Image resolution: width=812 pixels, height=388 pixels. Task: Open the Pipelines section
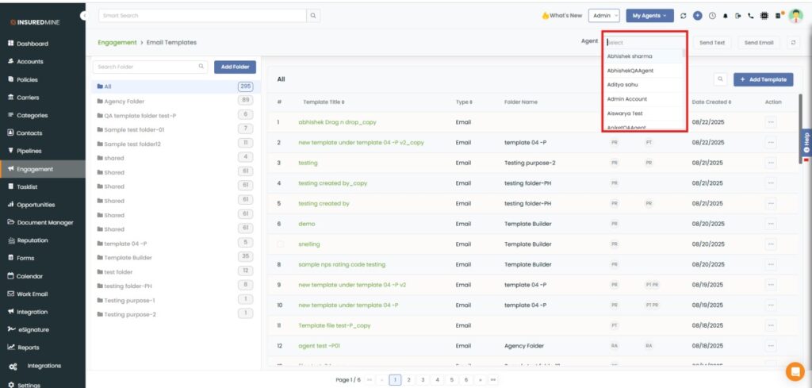click(x=25, y=152)
